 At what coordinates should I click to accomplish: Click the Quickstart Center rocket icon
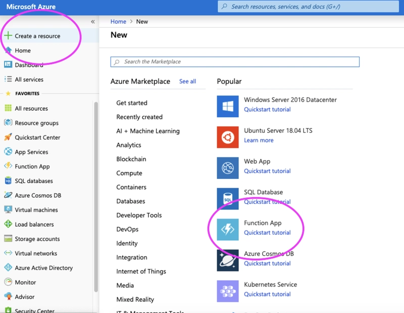coord(8,137)
